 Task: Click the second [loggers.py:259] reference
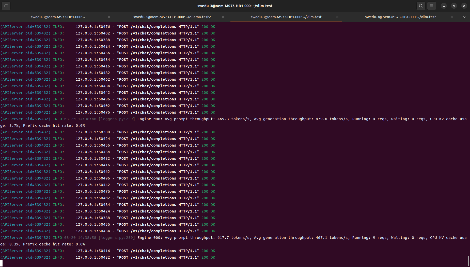click(117, 238)
